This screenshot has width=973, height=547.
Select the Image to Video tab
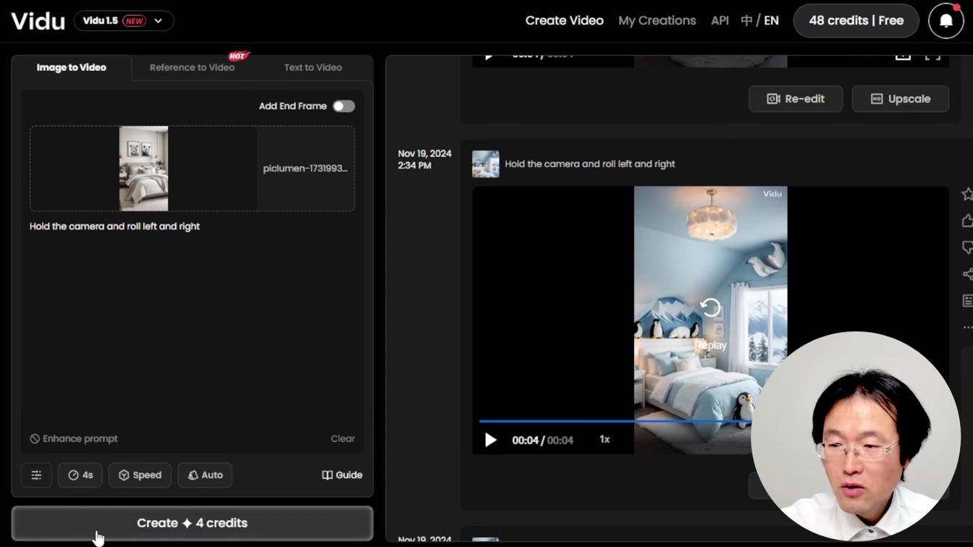pos(72,67)
